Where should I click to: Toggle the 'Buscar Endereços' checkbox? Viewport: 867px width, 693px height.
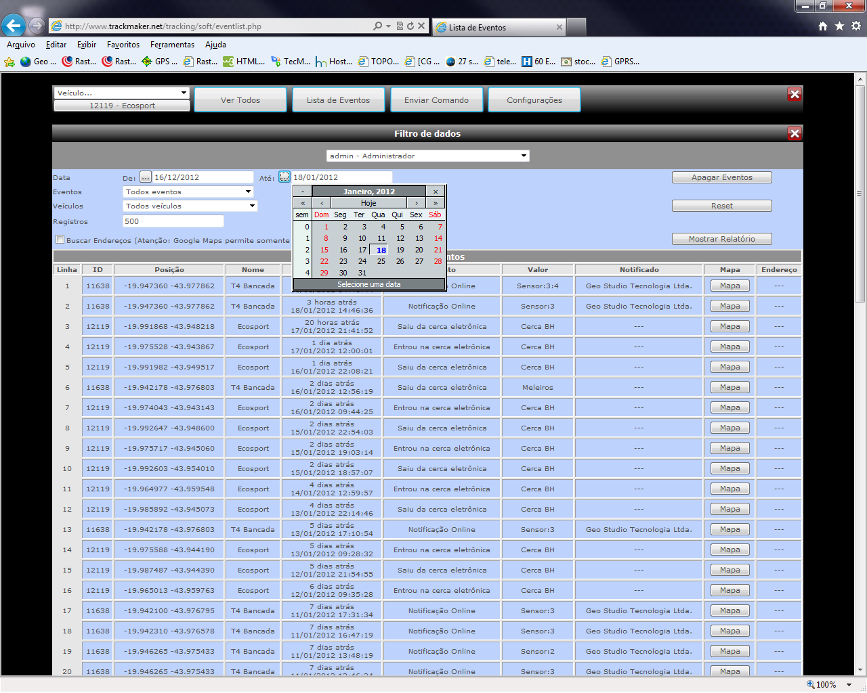coord(60,240)
